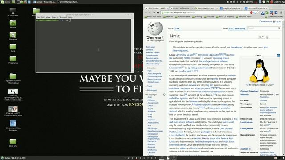Click Linux kernel hatnote link
The height and width of the screenshot is (160, 285).
click(x=236, y=47)
